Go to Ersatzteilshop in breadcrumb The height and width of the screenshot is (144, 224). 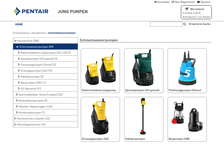pyautogui.click(x=21, y=33)
